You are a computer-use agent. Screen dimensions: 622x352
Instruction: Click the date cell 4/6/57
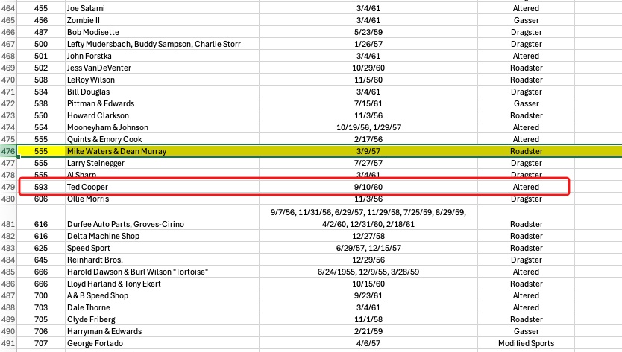(x=368, y=343)
